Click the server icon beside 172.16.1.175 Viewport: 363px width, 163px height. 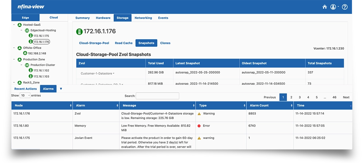tap(30, 36)
